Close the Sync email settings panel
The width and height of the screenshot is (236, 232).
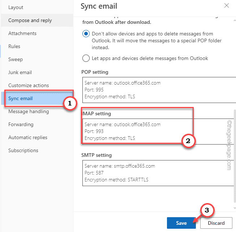pos(226,5)
